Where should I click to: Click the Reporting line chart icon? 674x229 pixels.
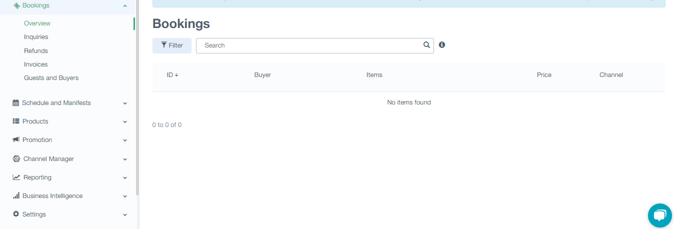coord(16,177)
